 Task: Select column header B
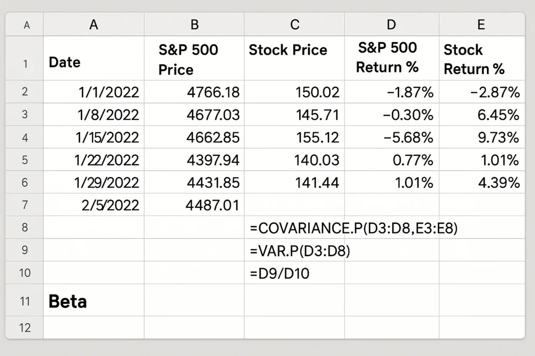coord(194,24)
